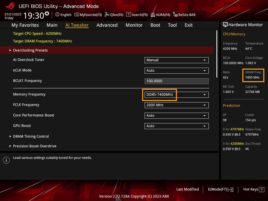Open the clock settings gear icon

pyautogui.click(x=47, y=13)
